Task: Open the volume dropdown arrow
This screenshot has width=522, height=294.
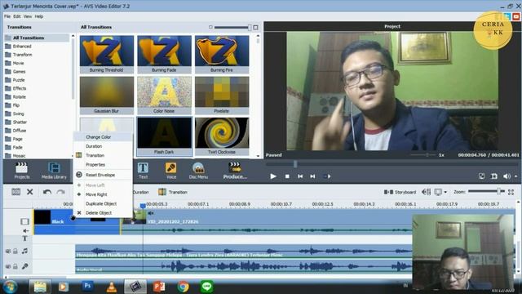Action: click(x=516, y=176)
